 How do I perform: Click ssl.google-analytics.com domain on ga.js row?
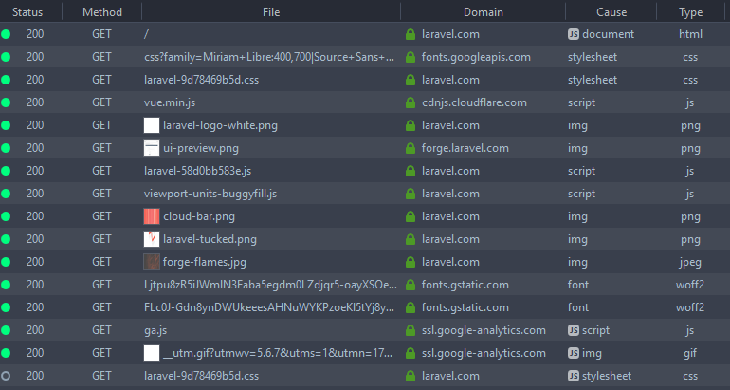click(484, 331)
